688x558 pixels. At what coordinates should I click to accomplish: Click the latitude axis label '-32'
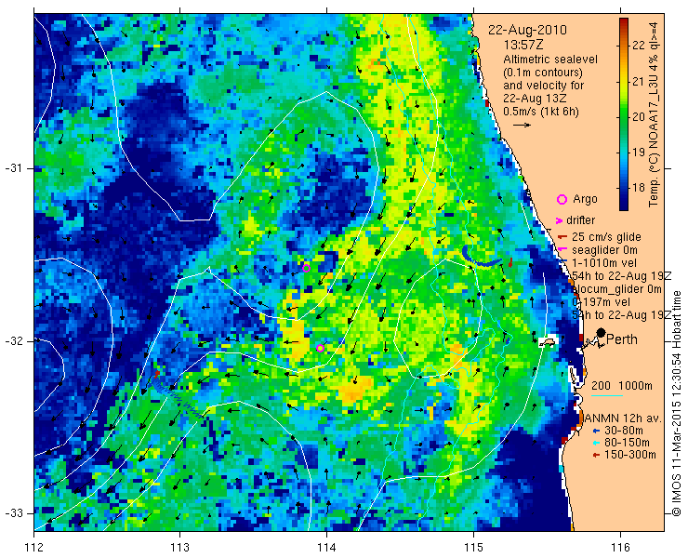point(13,341)
